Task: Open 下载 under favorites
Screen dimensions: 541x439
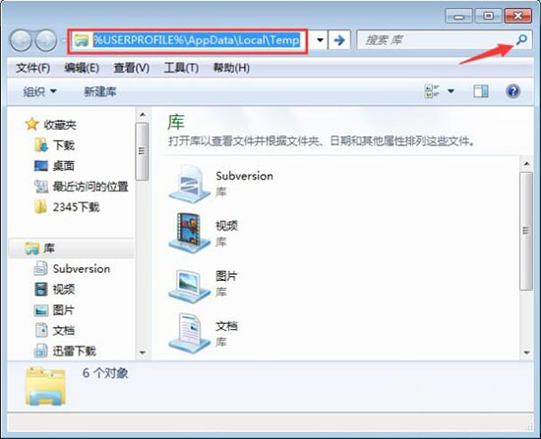Action: tap(64, 145)
